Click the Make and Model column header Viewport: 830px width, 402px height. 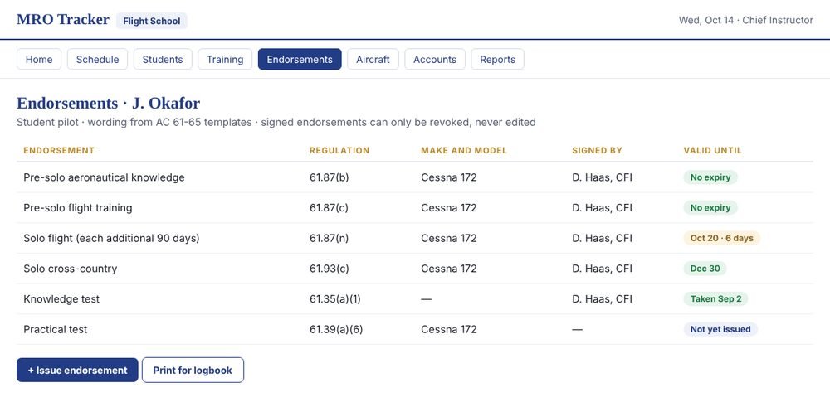[x=464, y=150]
